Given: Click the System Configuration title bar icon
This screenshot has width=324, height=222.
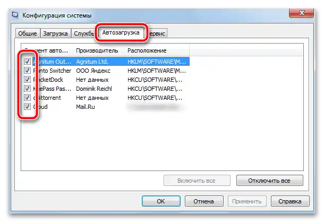Looking at the screenshot, I should click(15, 15).
